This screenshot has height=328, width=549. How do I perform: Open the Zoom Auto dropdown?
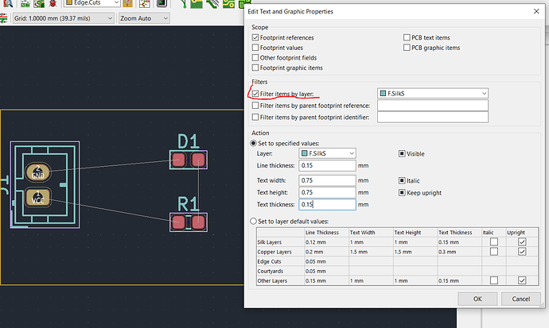[144, 18]
